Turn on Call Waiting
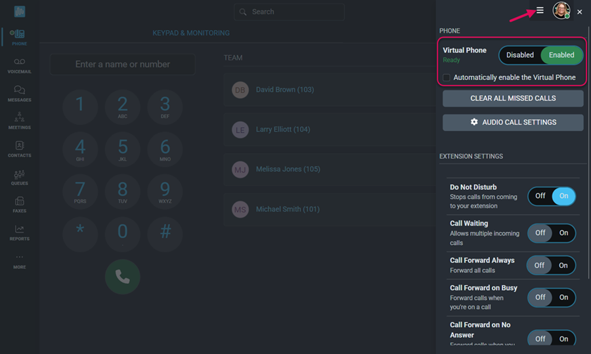The width and height of the screenshot is (591, 354). [563, 233]
